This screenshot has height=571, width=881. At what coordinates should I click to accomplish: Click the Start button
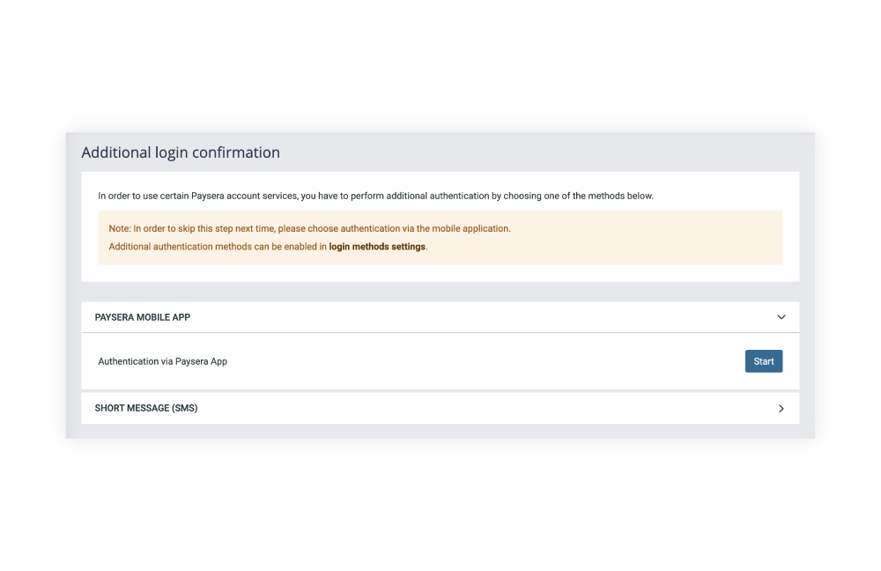point(763,361)
